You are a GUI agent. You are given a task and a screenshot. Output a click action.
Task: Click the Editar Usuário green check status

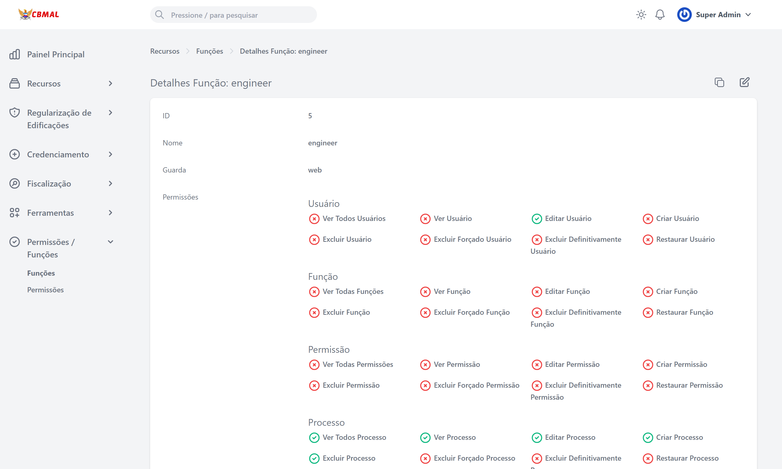(x=536, y=219)
